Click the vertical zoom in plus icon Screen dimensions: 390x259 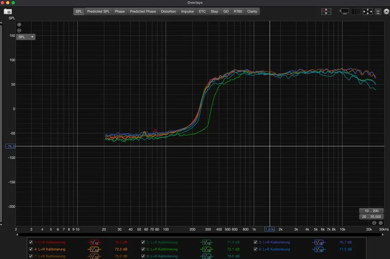[x=19, y=24]
